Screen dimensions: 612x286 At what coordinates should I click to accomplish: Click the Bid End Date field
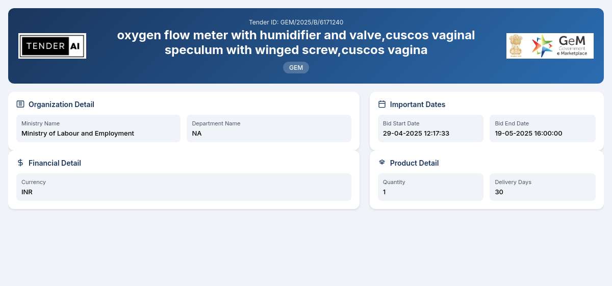tap(543, 128)
